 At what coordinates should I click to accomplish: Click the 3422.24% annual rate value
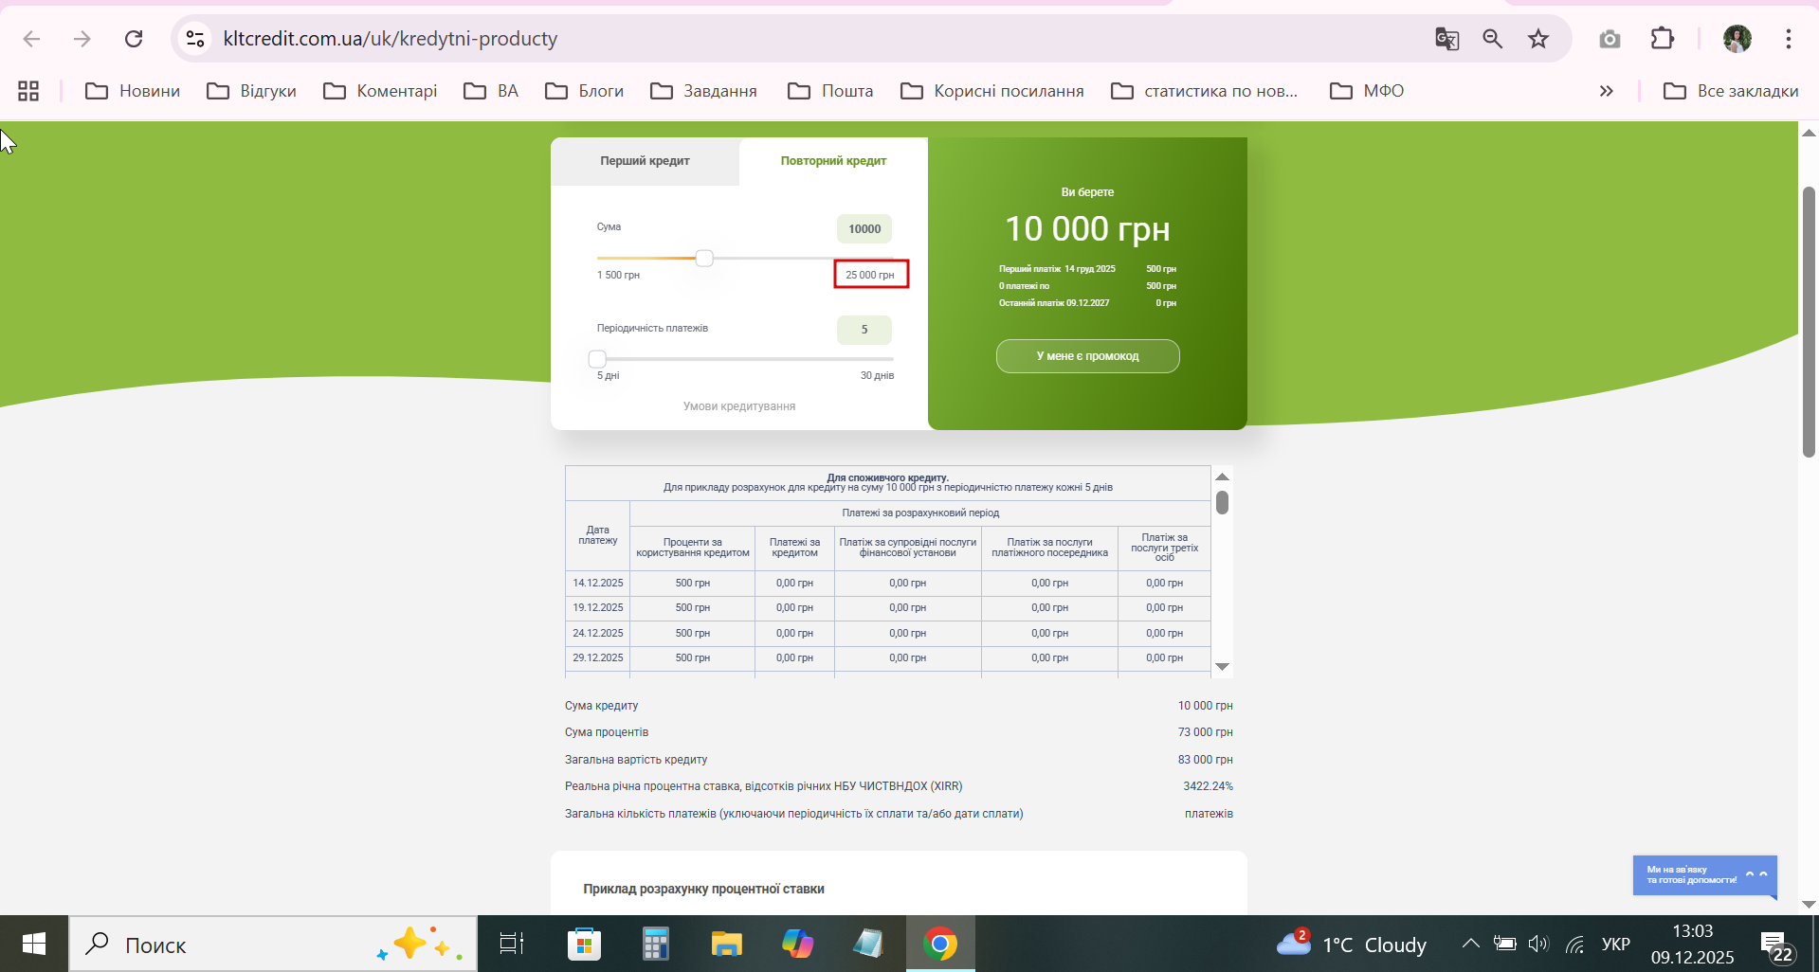[1208, 786]
